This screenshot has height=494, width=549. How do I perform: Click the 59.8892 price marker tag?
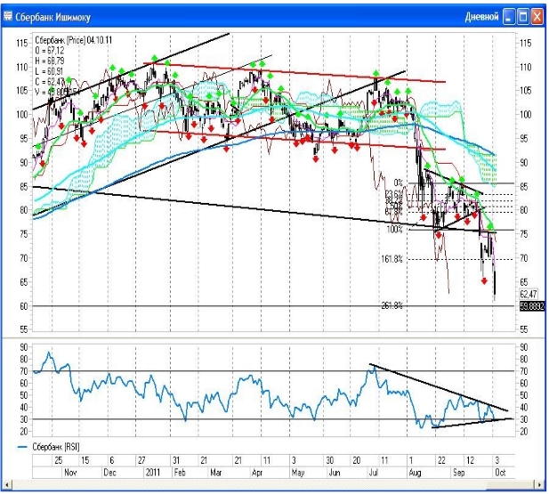pos(530,305)
